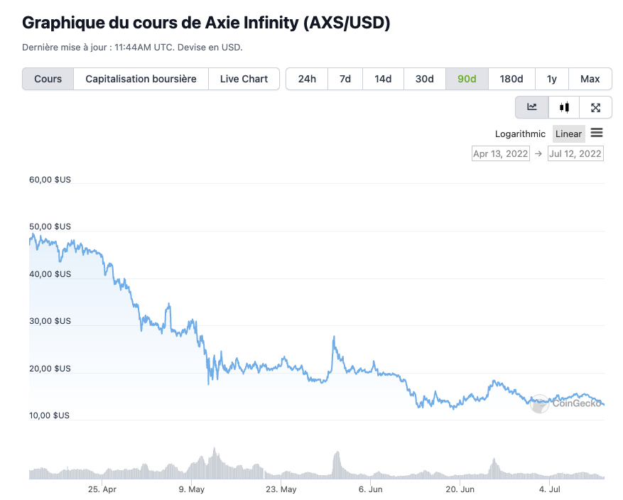
Task: Show Max price history
Action: pos(590,79)
